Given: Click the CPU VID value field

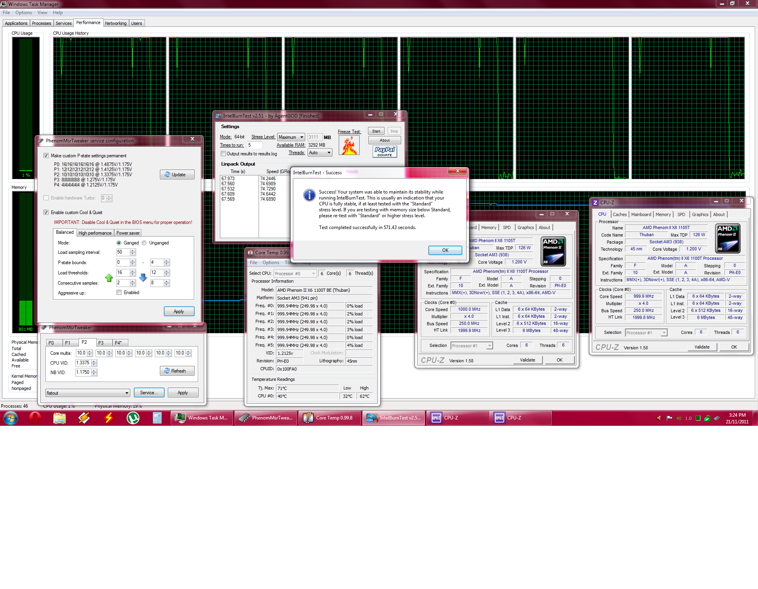Looking at the screenshot, I should (x=83, y=363).
